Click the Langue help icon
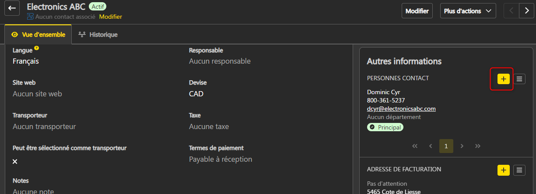 coord(37,48)
